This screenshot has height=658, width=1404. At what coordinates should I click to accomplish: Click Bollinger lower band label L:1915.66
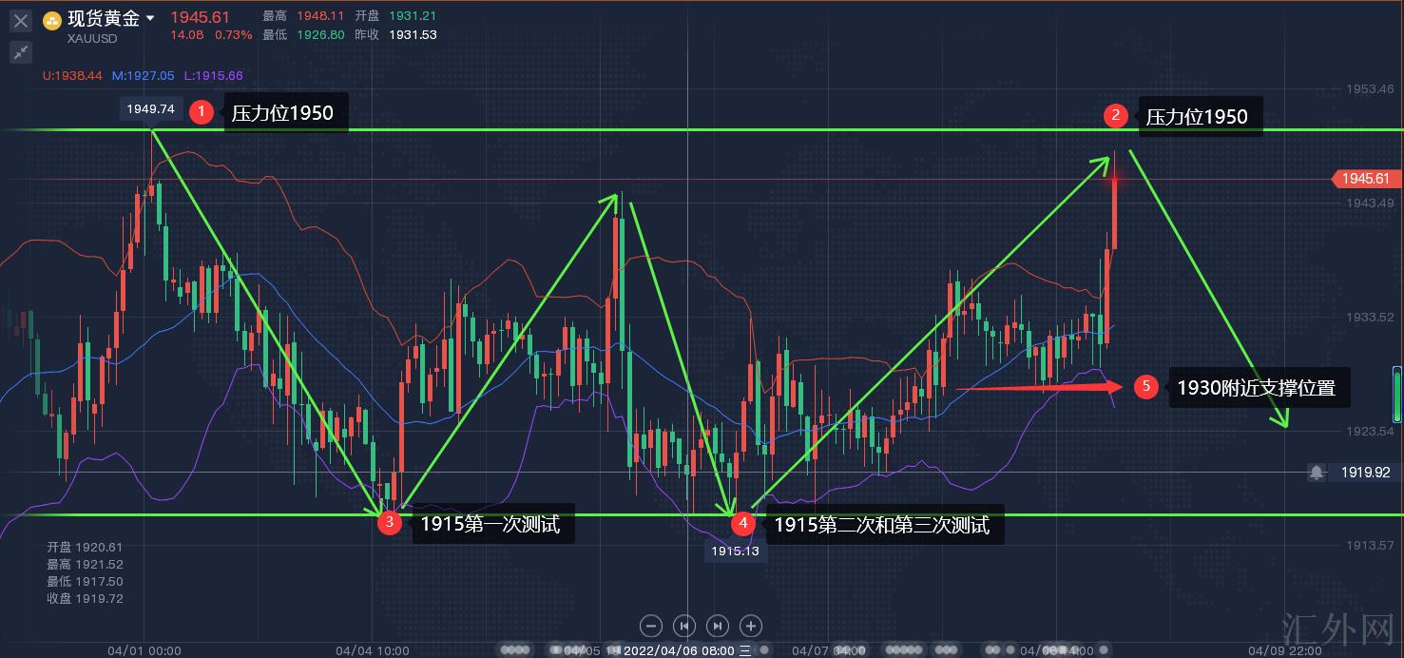click(x=214, y=75)
